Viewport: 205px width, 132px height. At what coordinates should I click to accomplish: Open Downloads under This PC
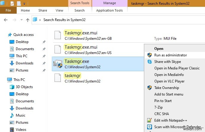tap(24, 108)
